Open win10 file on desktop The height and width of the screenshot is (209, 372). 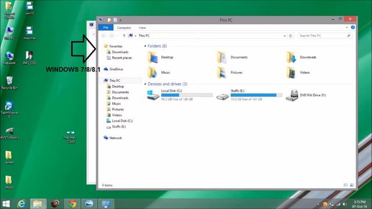point(30,8)
